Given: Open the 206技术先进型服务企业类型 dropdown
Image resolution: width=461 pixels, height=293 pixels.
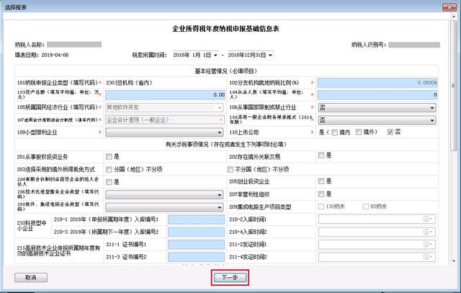Looking at the screenshot, I should coord(164,195).
